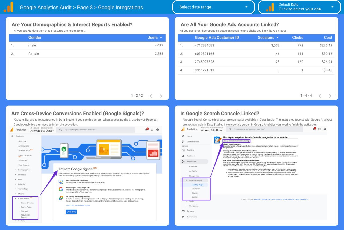Screen dimensions: 344x230
Task: Sort the Google Ads table by Sessions
Action: click(x=268, y=38)
